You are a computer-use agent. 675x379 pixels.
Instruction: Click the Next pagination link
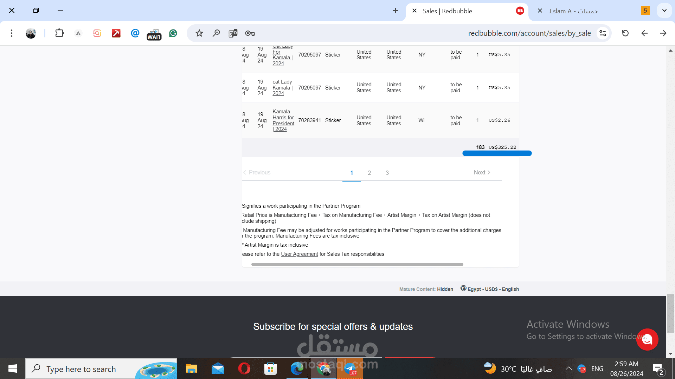click(x=482, y=172)
